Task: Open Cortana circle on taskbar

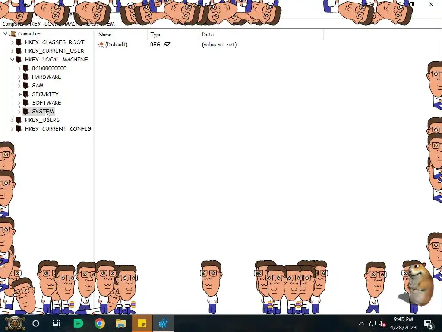Action: click(x=36, y=323)
